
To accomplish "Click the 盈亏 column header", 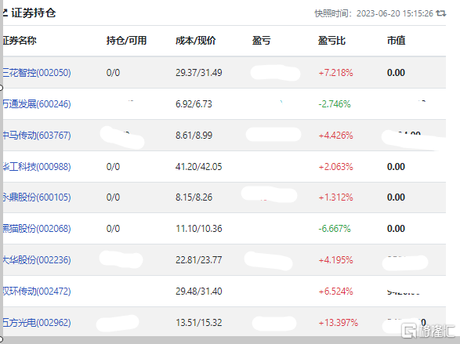I will (261, 40).
